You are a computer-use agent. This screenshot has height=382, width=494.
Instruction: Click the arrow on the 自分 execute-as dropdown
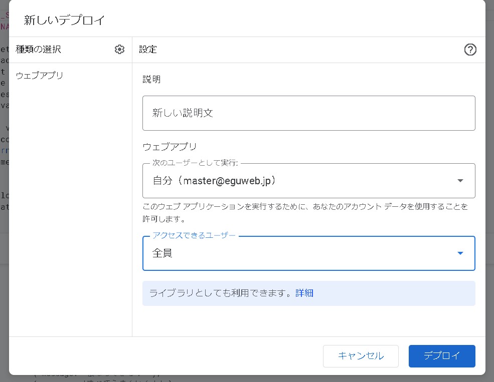coord(460,181)
